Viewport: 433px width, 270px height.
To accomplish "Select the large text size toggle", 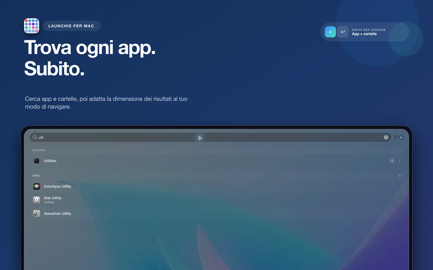I will [401, 137].
